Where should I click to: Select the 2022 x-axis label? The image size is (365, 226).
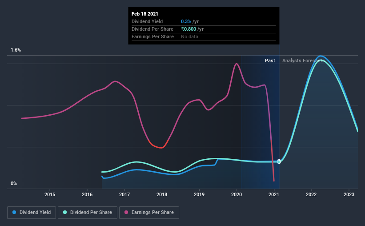[311, 194]
